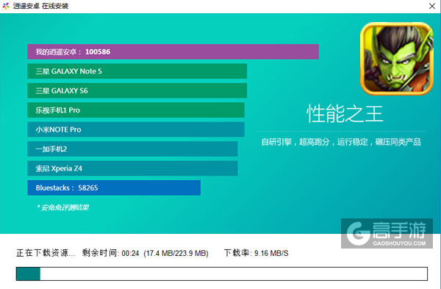Select the 三星 GALAXY Note 5 bar

(137, 71)
